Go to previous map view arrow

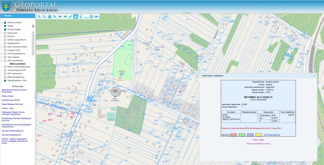tap(60, 16)
